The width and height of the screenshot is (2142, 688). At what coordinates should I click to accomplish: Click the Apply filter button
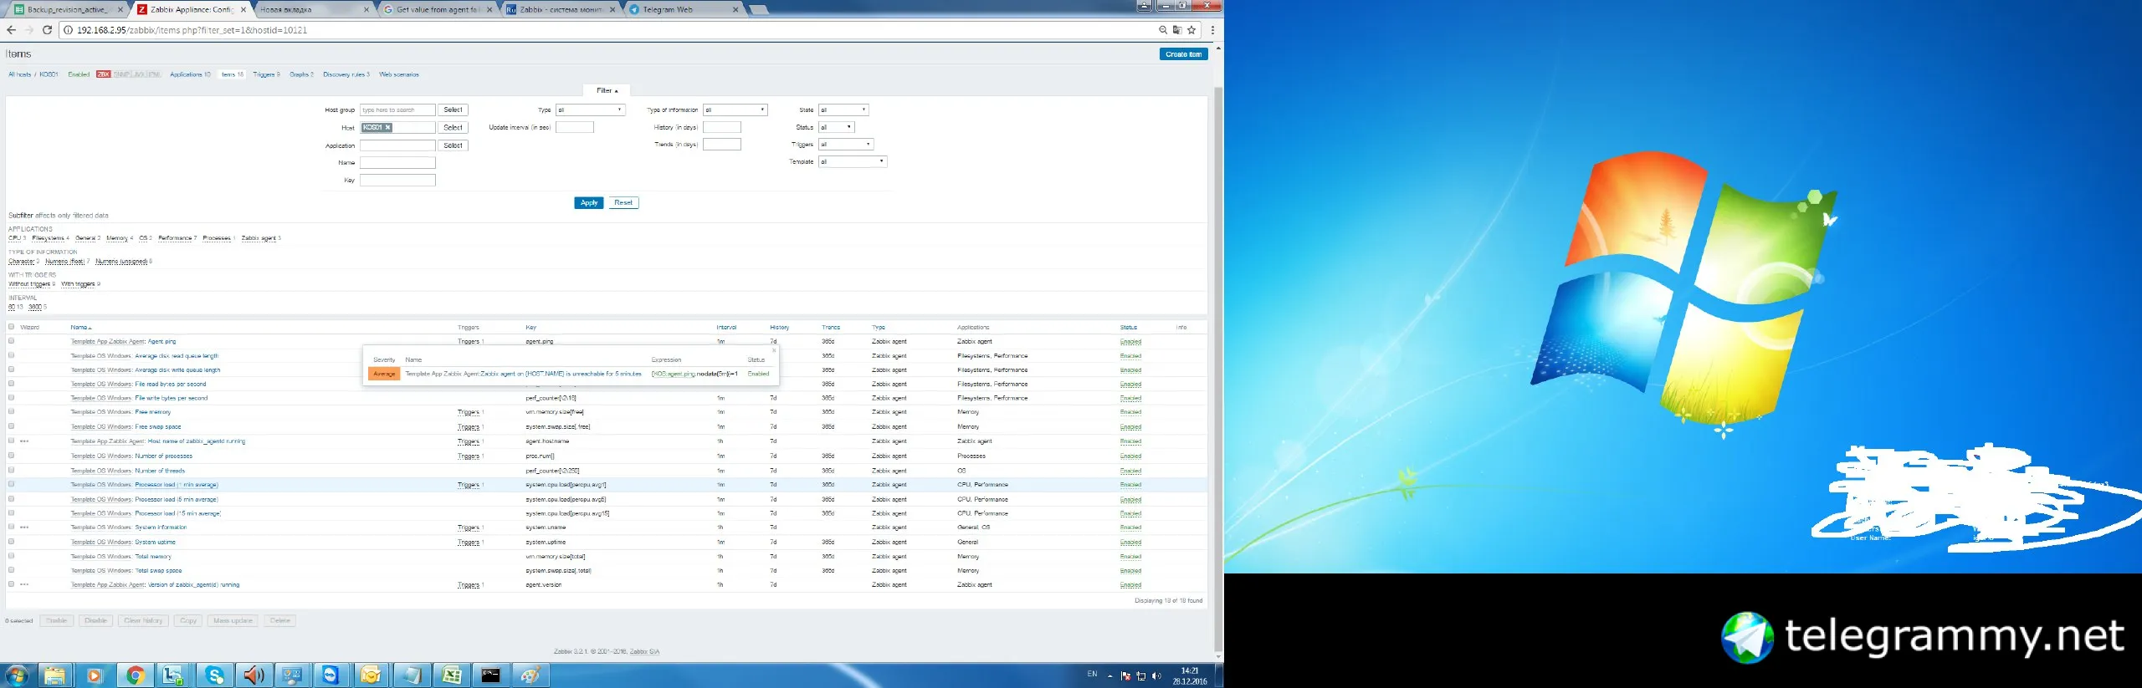pyautogui.click(x=588, y=202)
